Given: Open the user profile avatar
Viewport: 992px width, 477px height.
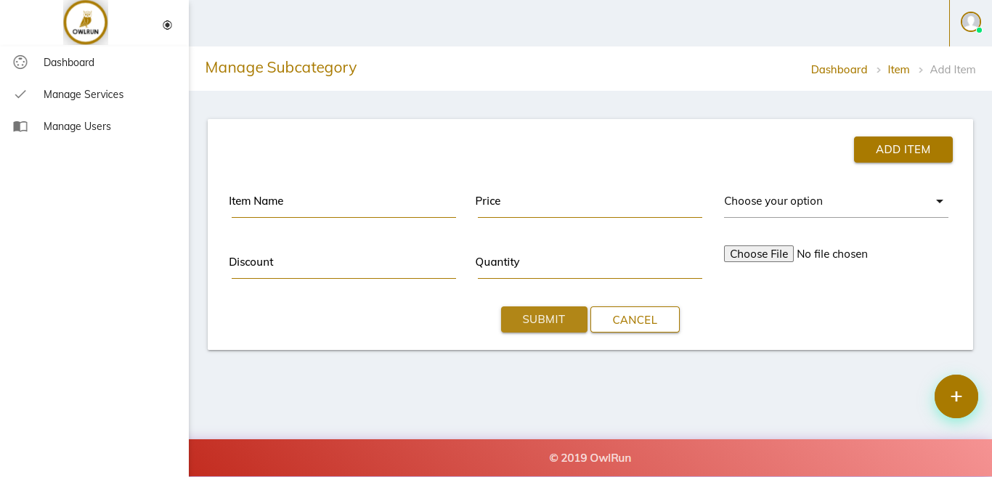Looking at the screenshot, I should tap(970, 22).
